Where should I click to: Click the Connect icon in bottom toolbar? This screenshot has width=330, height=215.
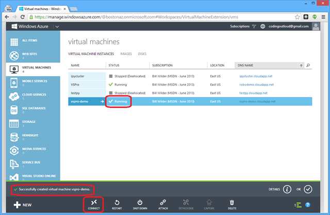pos(93,203)
